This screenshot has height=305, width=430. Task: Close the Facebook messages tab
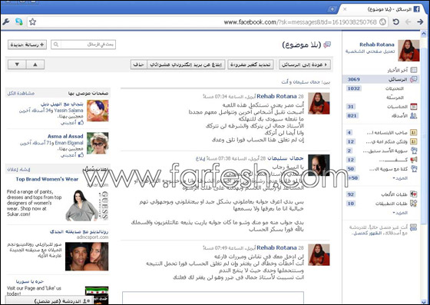[345, 9]
